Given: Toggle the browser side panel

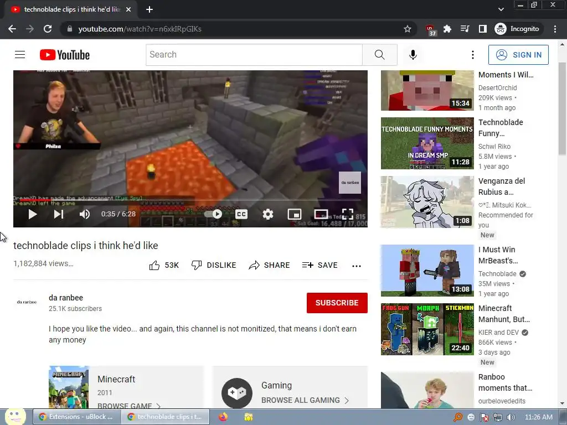Looking at the screenshot, I should pos(483,29).
